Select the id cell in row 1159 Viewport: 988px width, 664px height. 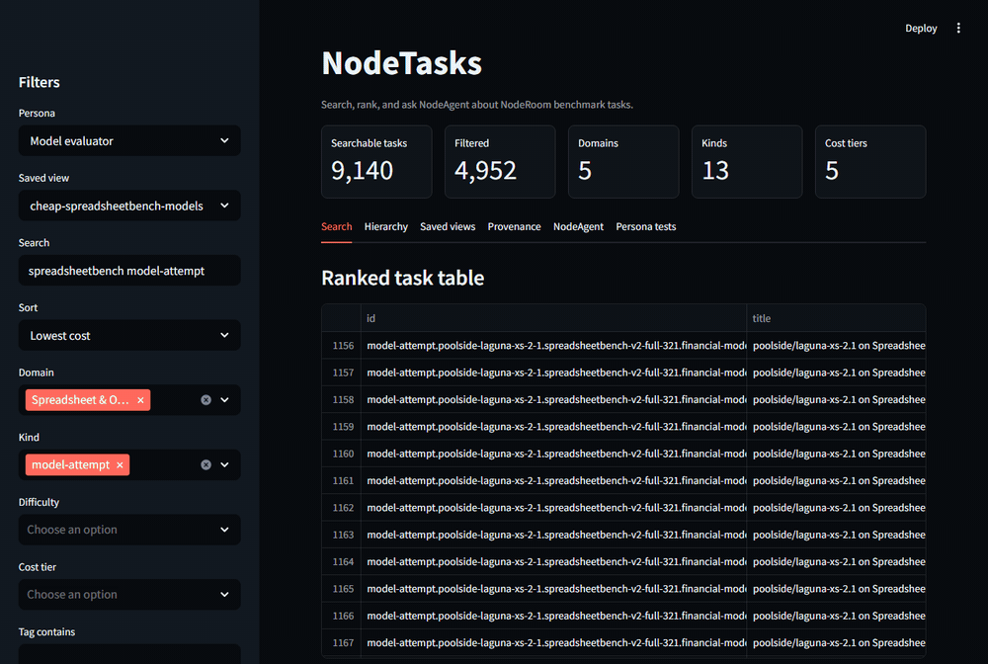(554, 427)
